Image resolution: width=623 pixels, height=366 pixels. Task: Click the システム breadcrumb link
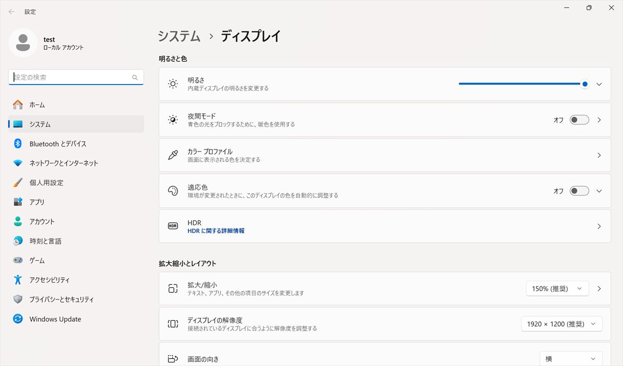pos(179,36)
